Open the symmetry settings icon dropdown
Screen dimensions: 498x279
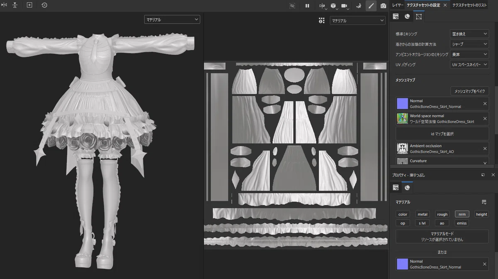click(322, 5)
